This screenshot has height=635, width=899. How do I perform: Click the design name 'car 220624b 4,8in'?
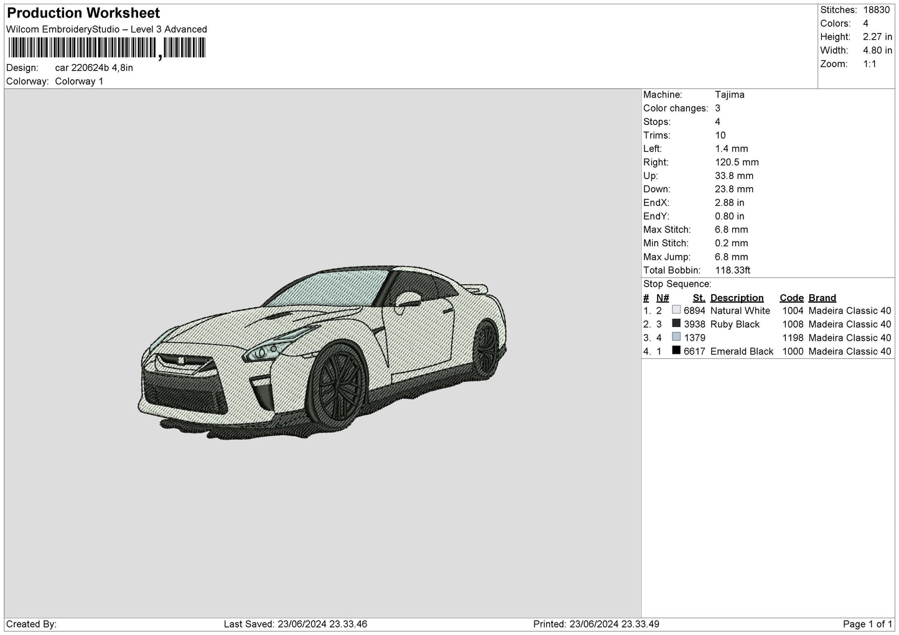(94, 68)
